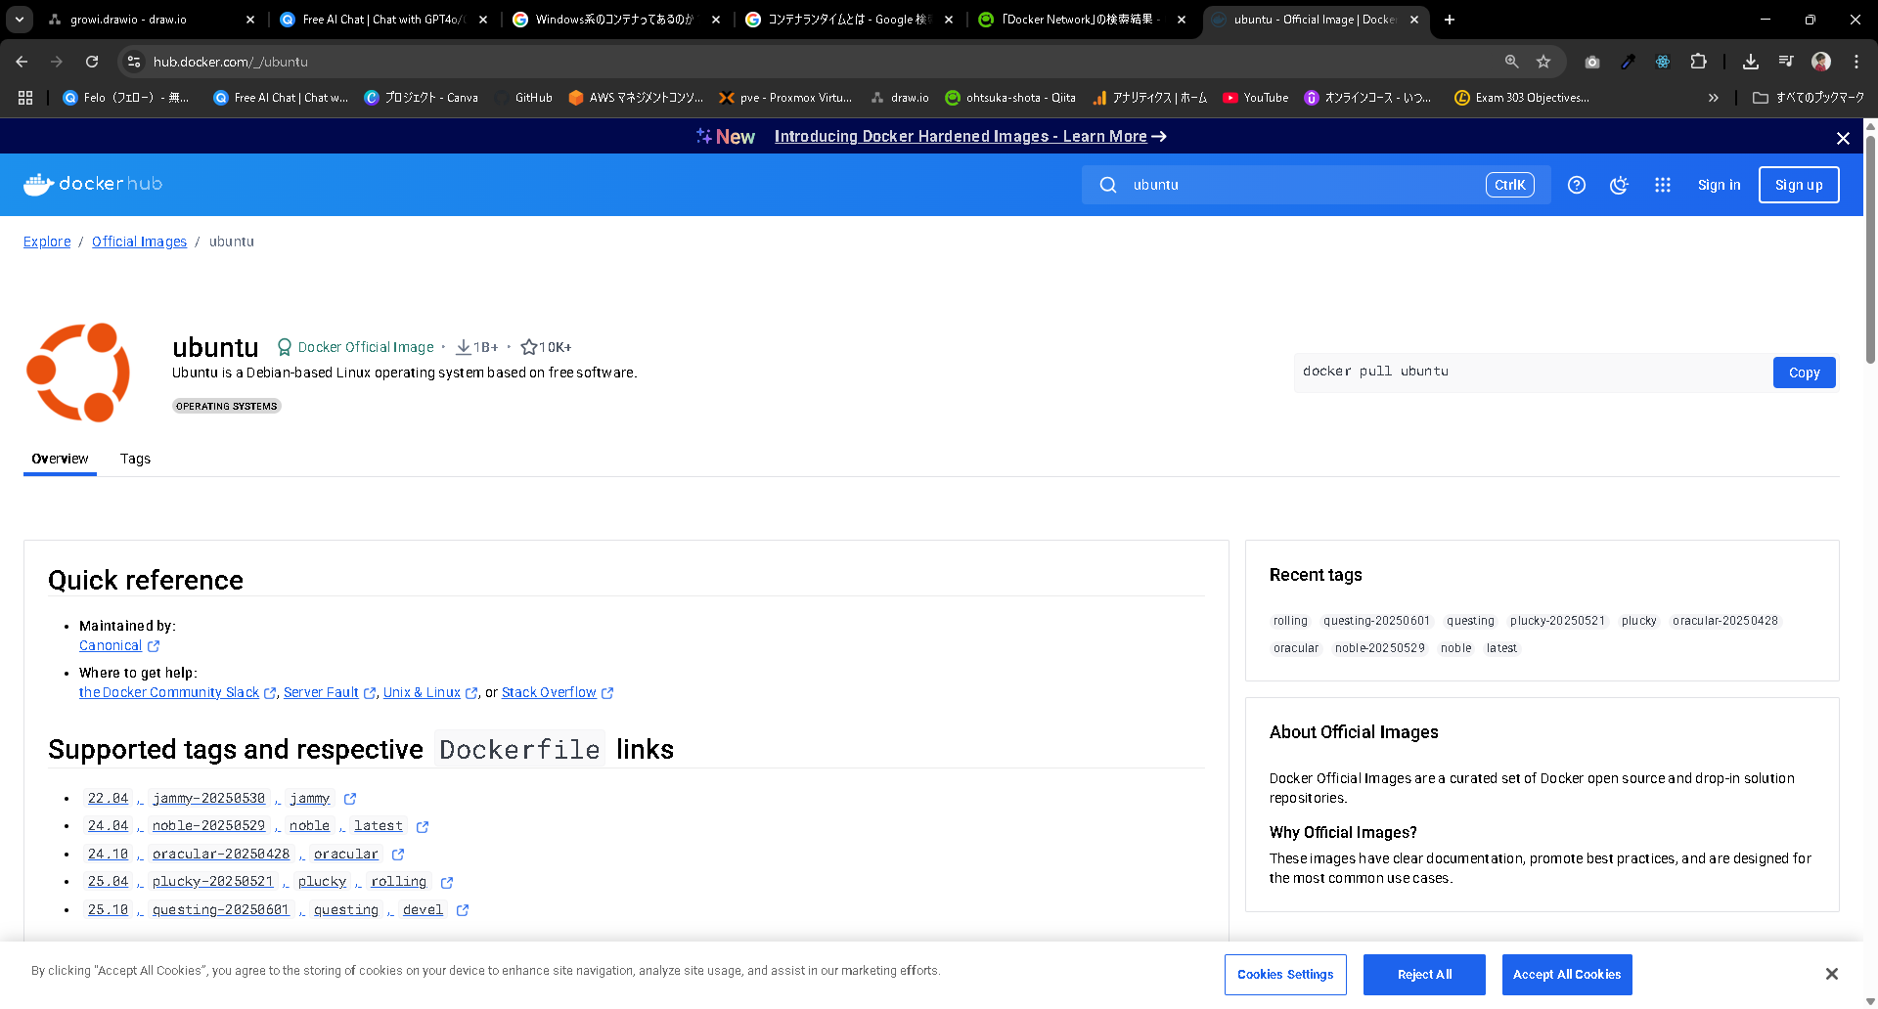Open external link icon for 24.04 noble row

click(423, 827)
